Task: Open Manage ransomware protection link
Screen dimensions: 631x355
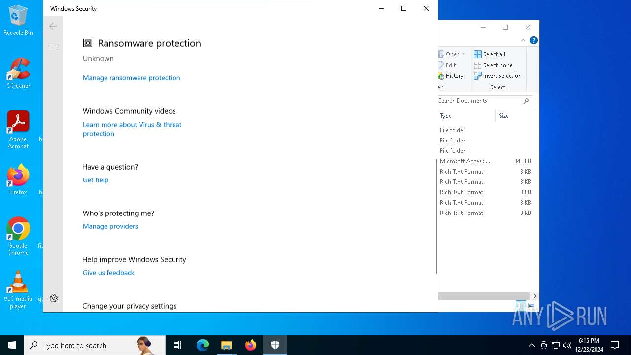Action: 131,78
